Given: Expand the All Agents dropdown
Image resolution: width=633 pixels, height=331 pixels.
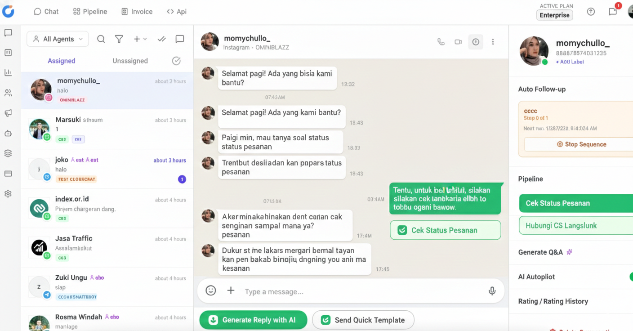Looking at the screenshot, I should point(58,39).
